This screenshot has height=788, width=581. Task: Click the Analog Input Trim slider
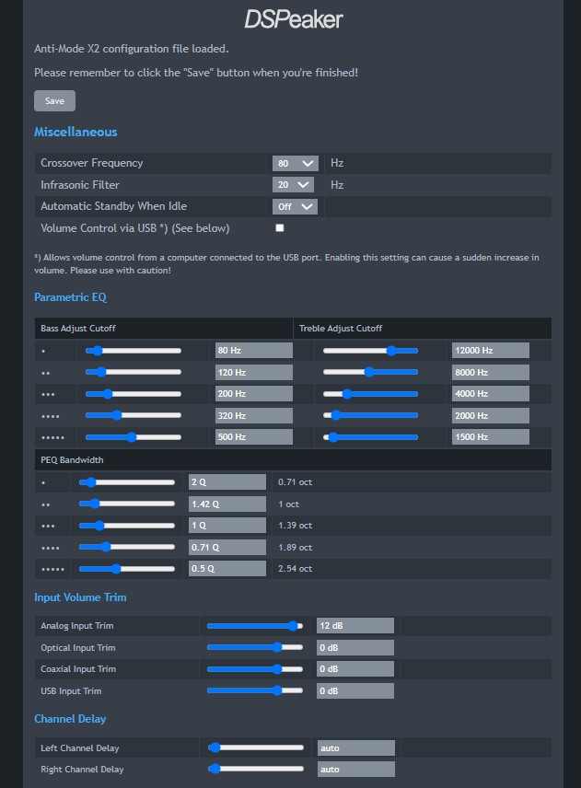click(x=255, y=626)
